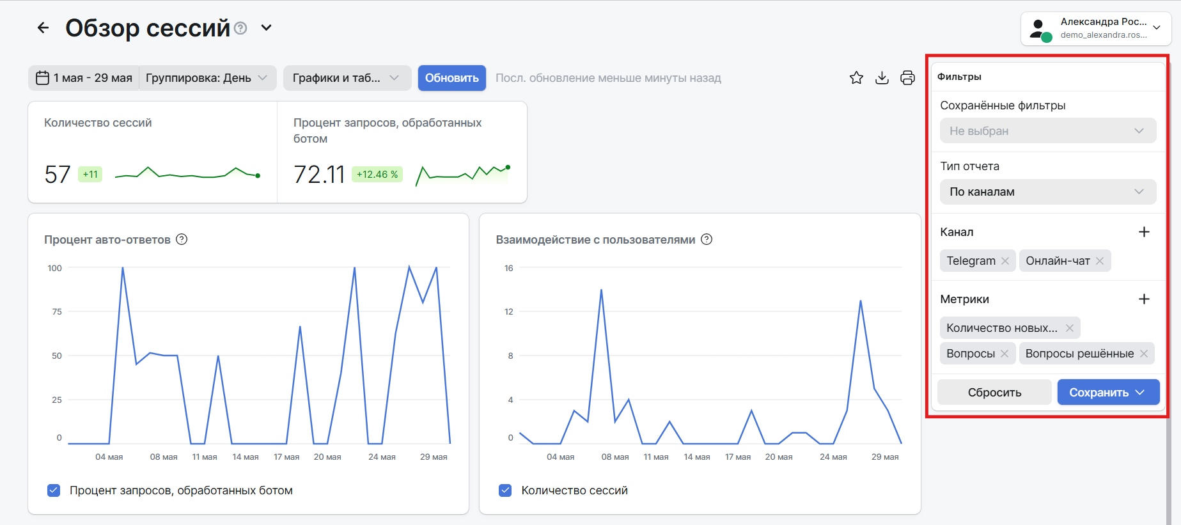Add a channel with Канал plus icon

[x=1144, y=232]
